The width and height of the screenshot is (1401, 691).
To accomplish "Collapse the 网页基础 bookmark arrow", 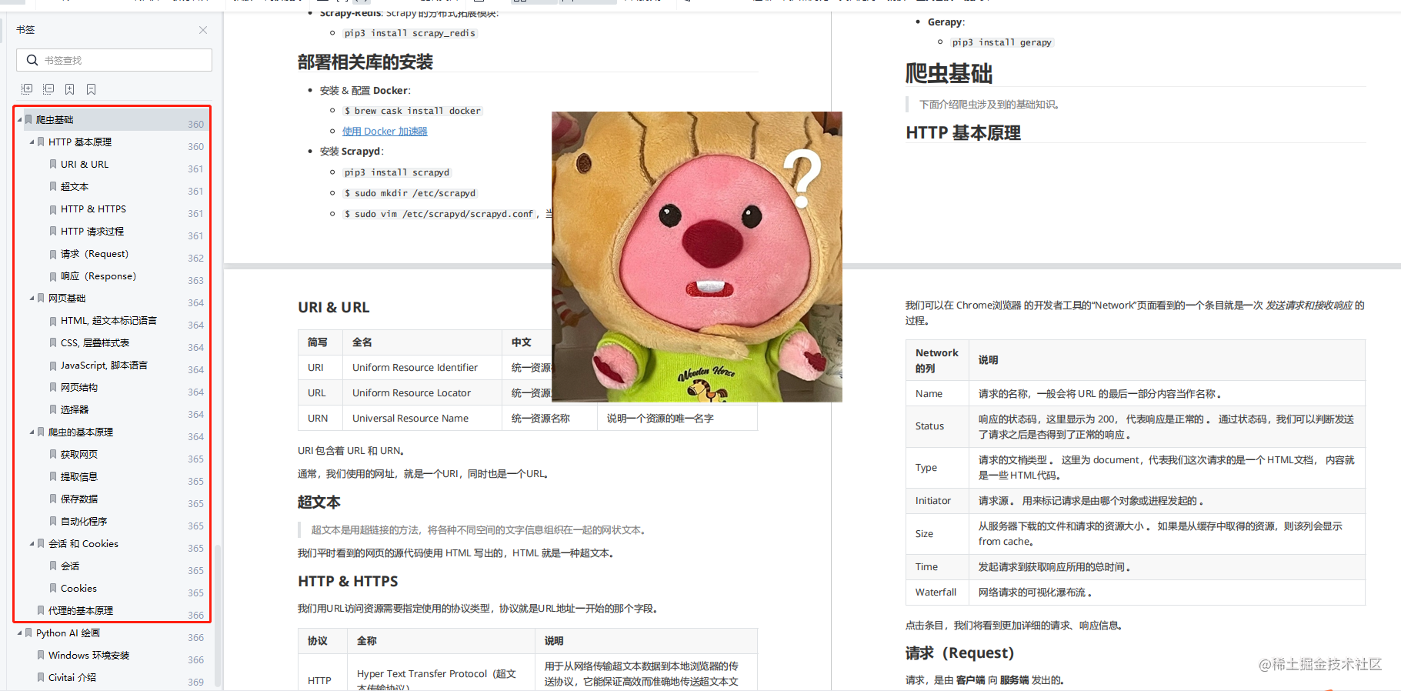I will 32,298.
